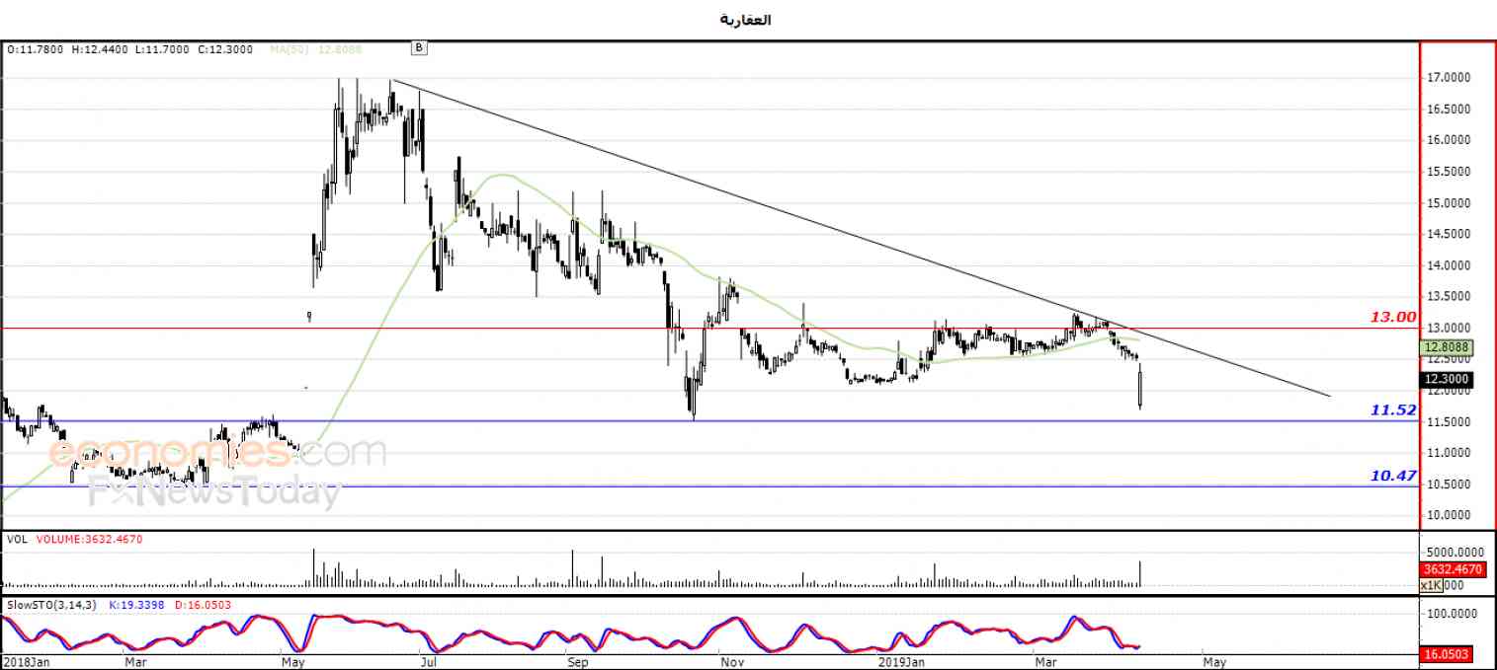Screen dimensions: 1497x670
Task: Click the SlowSTO(3,14,3) indicator label
Action: point(50,604)
